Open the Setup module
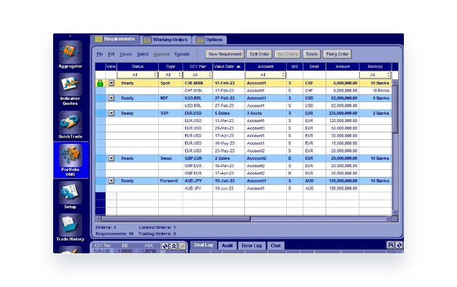The height and width of the screenshot is (287, 457). pos(70,193)
